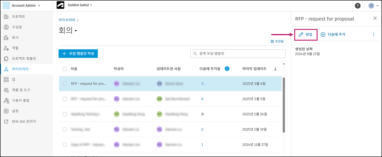382x157 pixels.
Task: Click the 다음에 추가 button
Action: coord(333,35)
